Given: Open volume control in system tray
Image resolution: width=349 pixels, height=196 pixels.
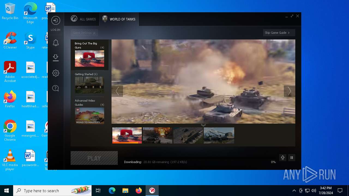Looking at the screenshot, I should coord(314,191).
